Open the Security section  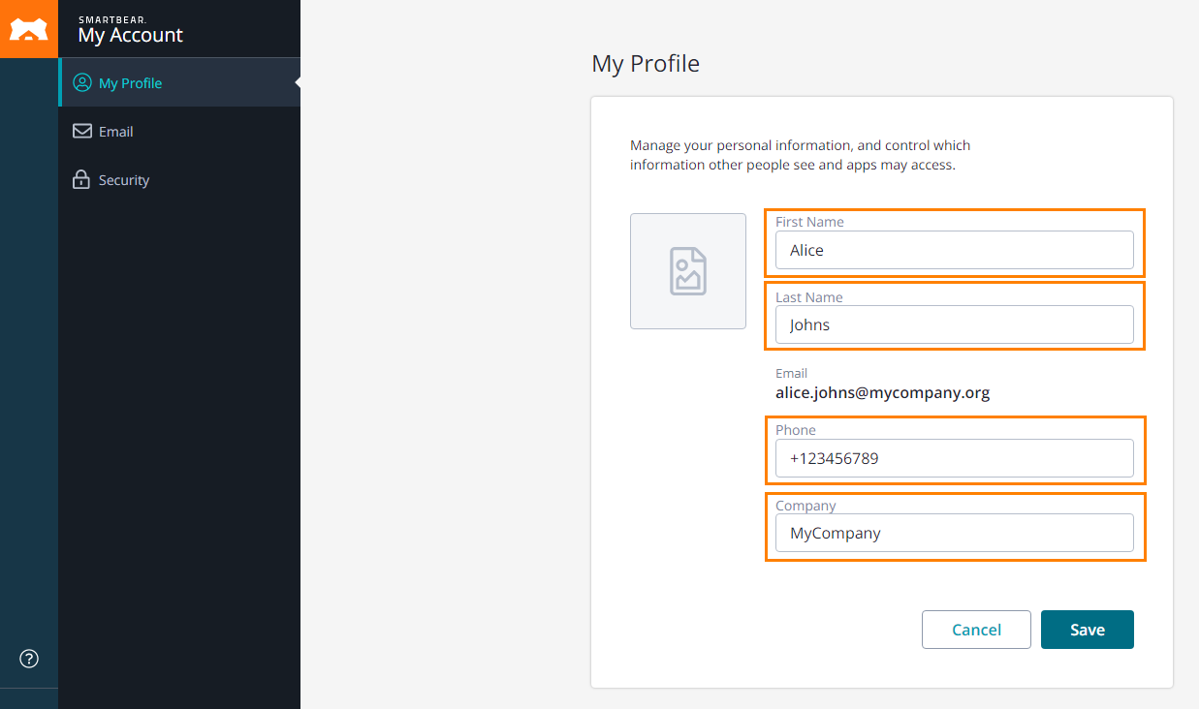pos(123,179)
